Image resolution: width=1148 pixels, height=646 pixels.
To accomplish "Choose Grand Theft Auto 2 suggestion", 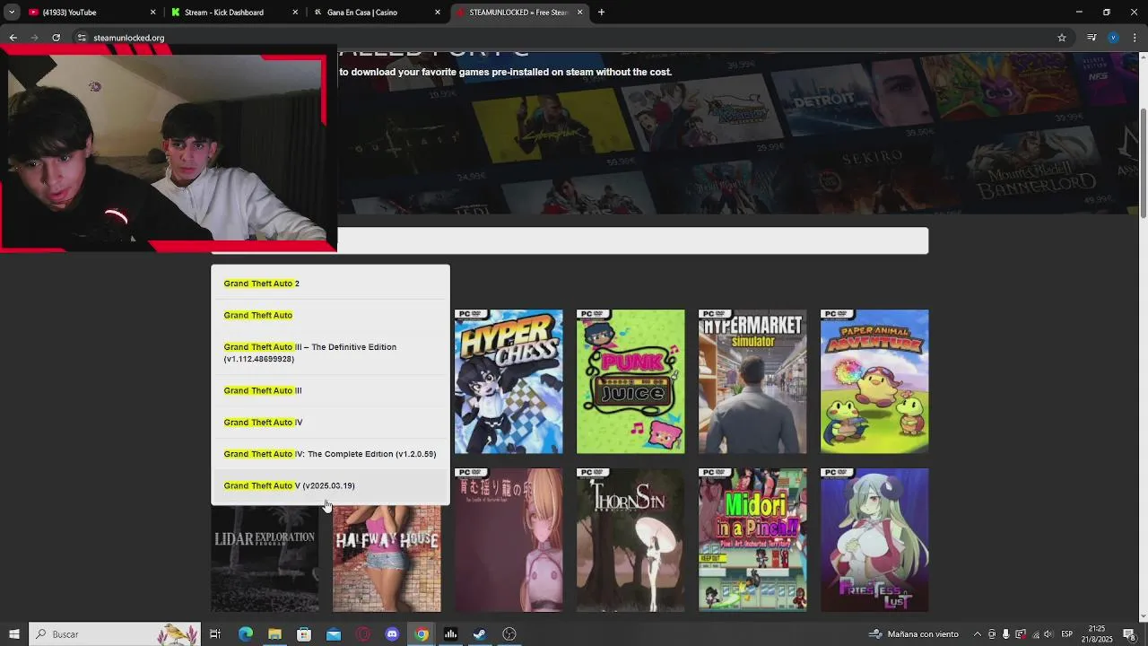I will (x=330, y=284).
